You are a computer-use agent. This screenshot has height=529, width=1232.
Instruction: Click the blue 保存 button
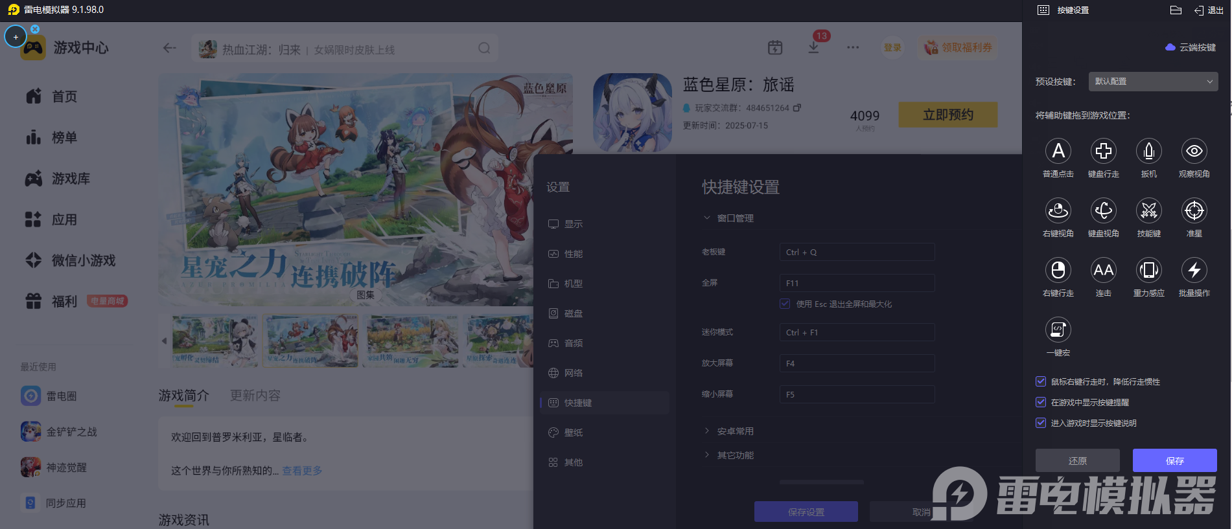click(1175, 460)
